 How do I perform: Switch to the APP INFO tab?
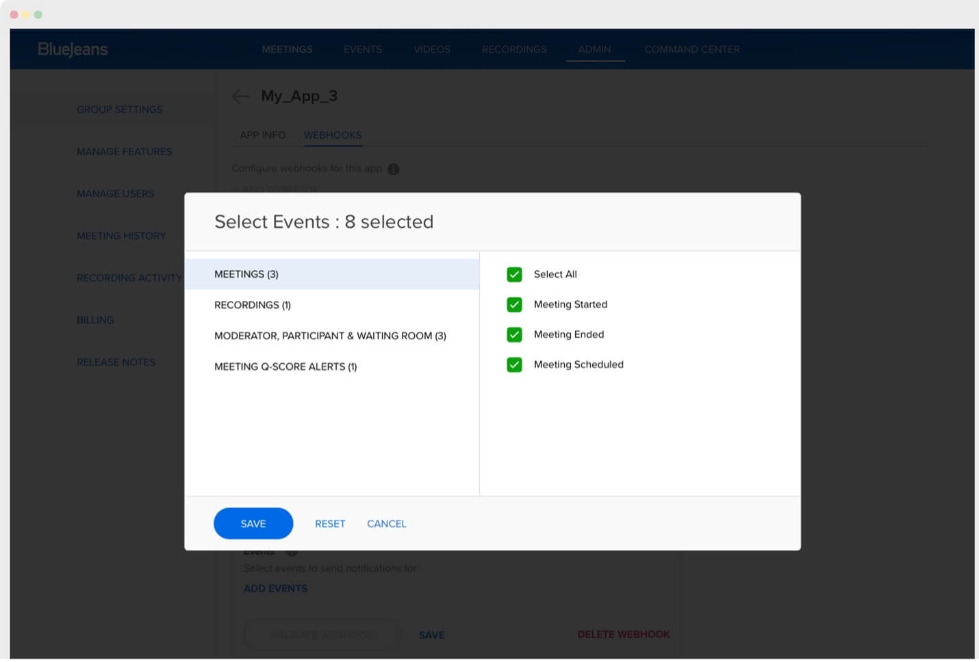[x=263, y=135]
